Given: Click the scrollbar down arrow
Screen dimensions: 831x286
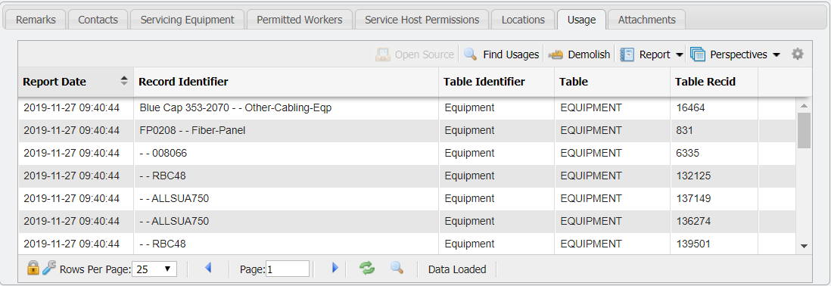Looking at the screenshot, I should coord(804,247).
